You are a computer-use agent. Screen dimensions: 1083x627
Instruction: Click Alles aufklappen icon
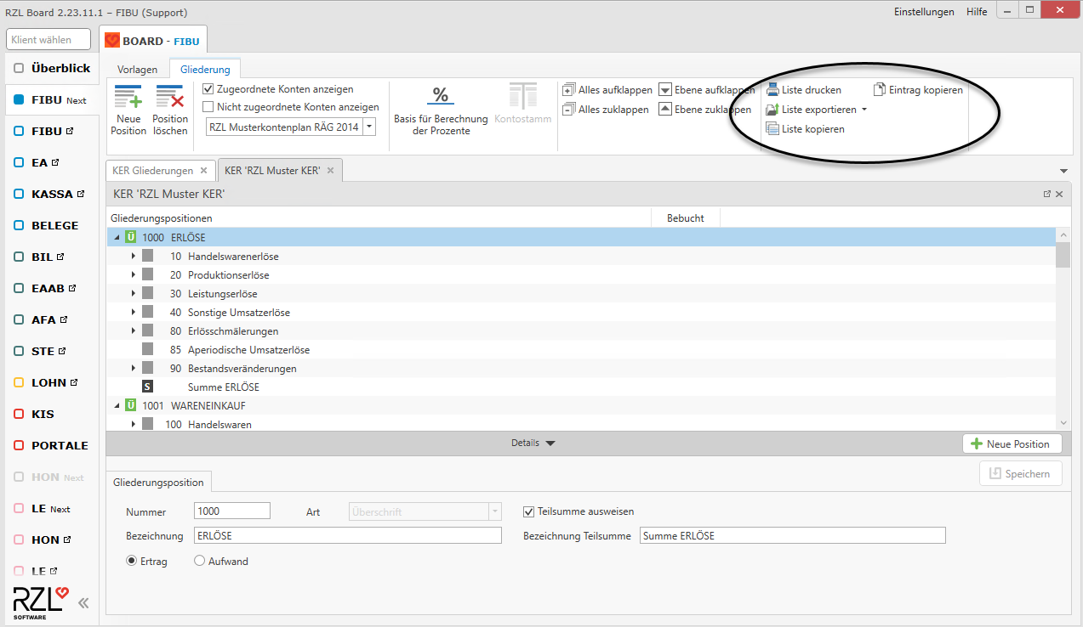click(x=569, y=90)
